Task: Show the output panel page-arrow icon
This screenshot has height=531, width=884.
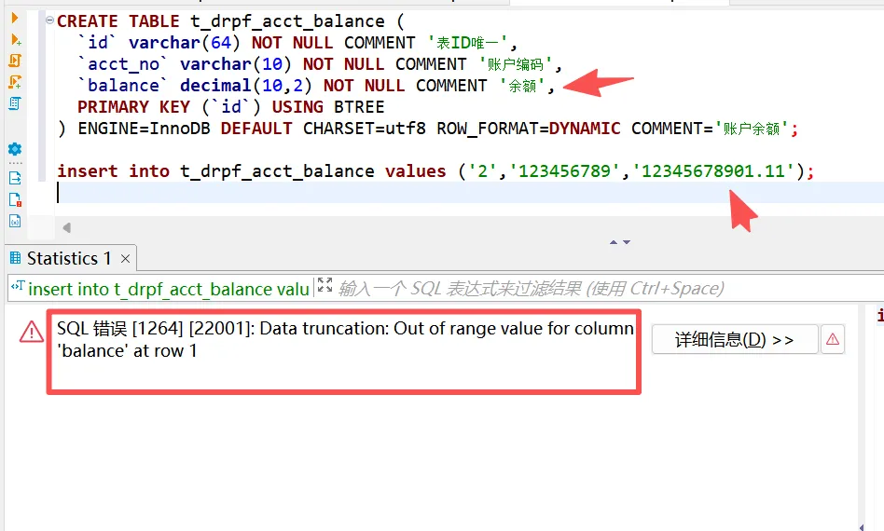Action: click(x=15, y=179)
